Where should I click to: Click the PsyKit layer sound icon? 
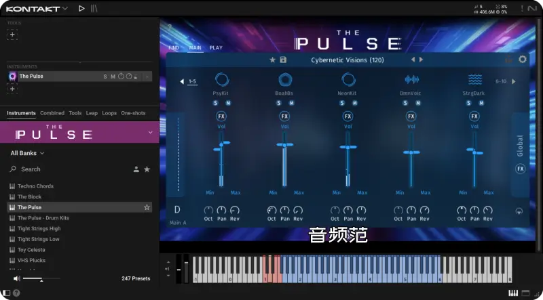pos(221,80)
